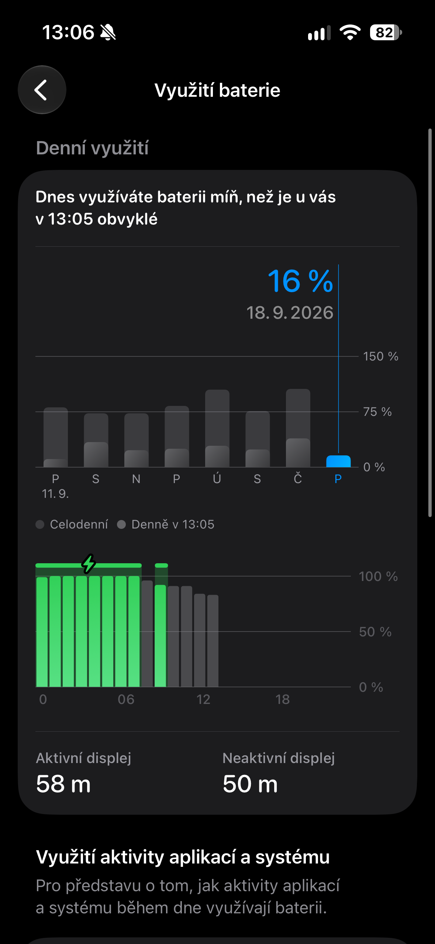Screen dimensions: 435x944
Task: Tap the cellular signal bars icon
Action: click(319, 33)
